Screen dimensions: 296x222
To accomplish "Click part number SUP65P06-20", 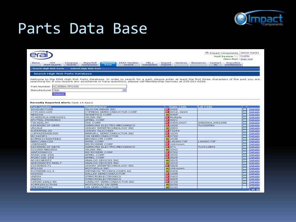I will [42, 131].
